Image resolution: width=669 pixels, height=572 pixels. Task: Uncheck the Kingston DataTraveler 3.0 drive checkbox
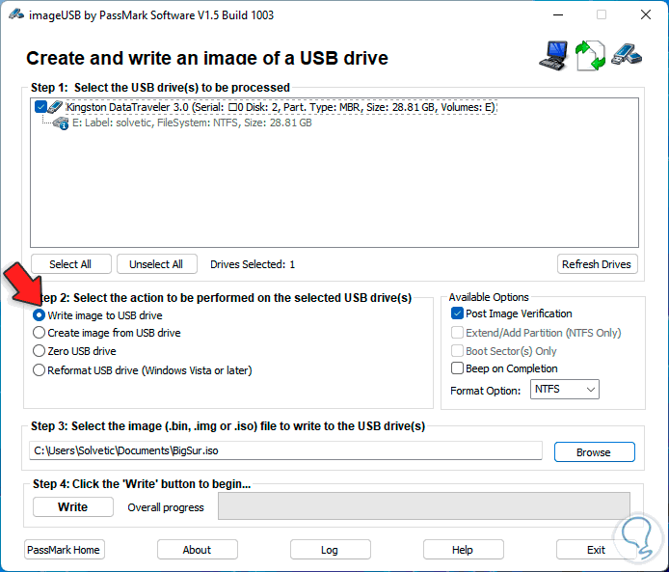point(40,107)
